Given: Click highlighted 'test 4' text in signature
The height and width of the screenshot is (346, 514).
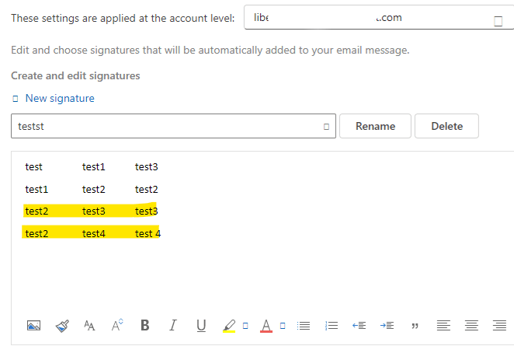Looking at the screenshot, I should click(148, 233).
